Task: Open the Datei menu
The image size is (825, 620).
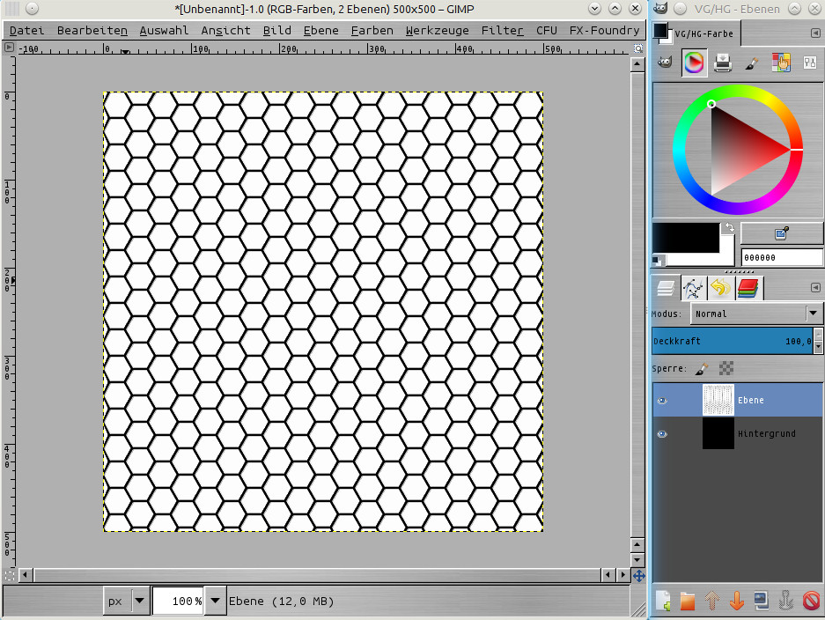Action: click(26, 31)
